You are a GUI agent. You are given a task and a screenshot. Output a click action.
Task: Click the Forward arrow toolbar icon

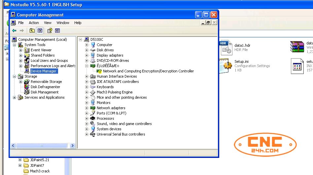[x=22, y=31]
